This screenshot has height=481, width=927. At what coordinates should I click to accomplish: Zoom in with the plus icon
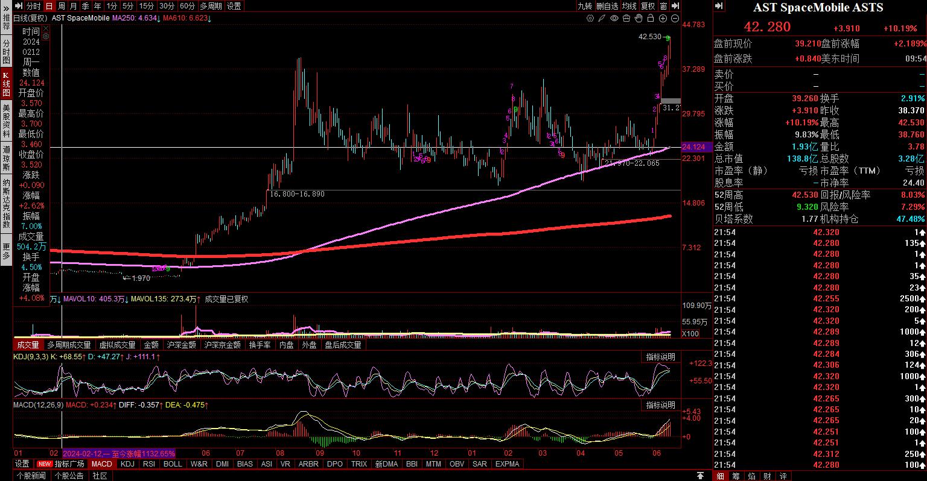pos(663,18)
